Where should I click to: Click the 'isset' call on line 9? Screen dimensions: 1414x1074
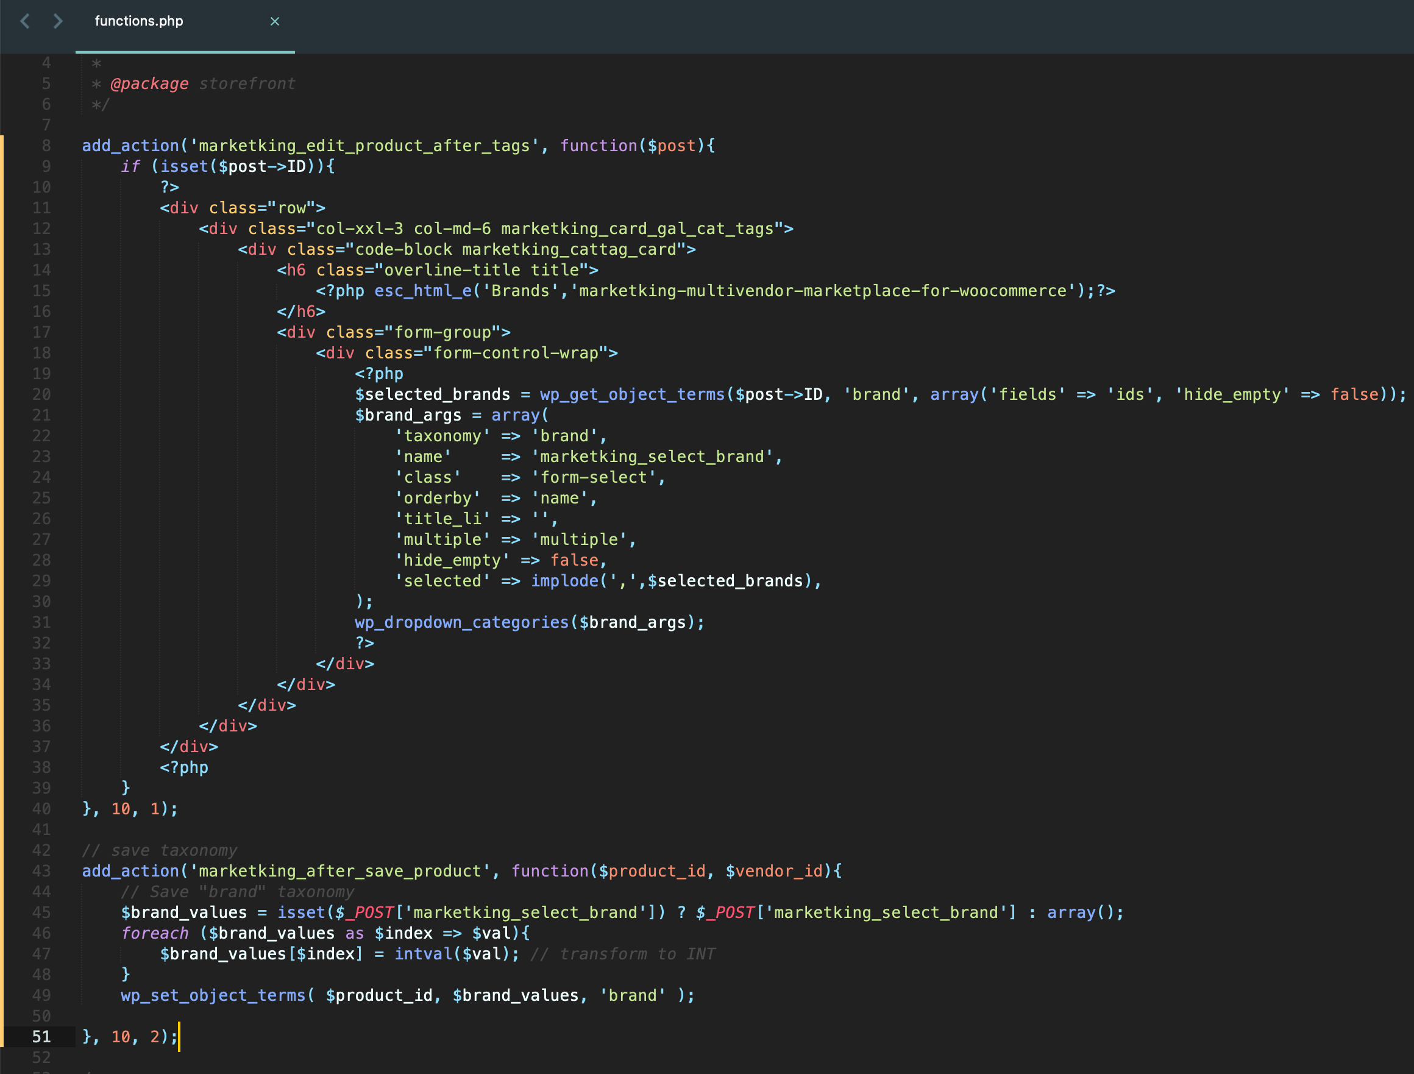(184, 166)
